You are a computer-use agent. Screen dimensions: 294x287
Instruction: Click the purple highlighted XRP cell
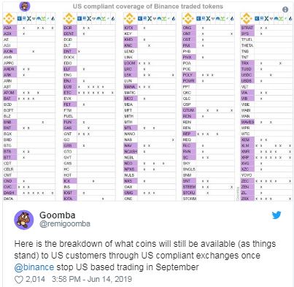(x=247, y=158)
